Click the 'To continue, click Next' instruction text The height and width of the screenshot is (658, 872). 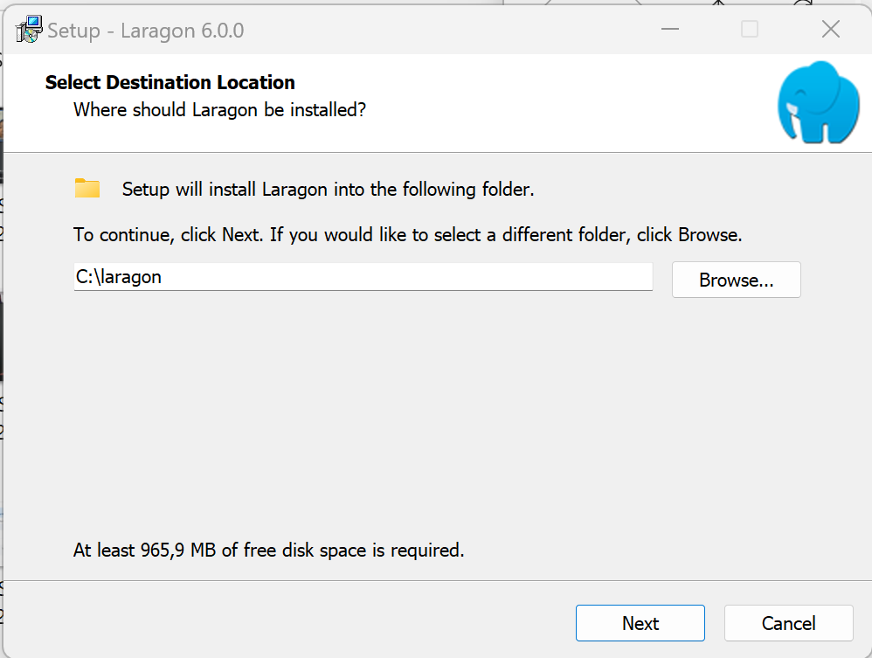408,235
